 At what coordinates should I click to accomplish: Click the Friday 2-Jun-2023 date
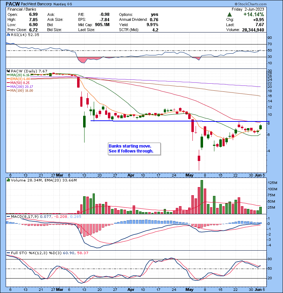tap(248, 9)
